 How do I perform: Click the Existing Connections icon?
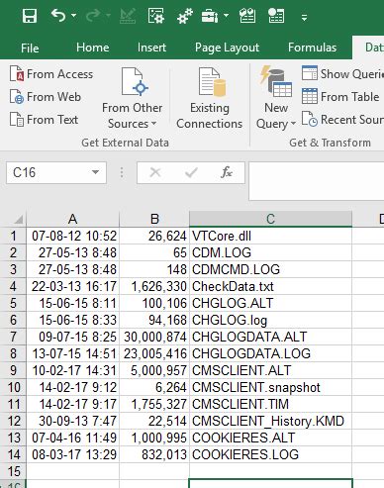pyautogui.click(x=213, y=81)
